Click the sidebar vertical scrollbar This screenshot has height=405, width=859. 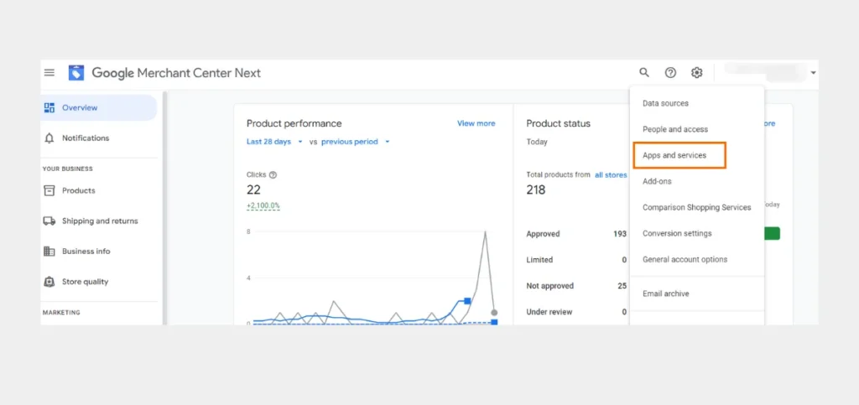pyautogui.click(x=165, y=208)
